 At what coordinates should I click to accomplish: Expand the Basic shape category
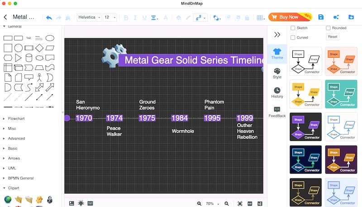[13, 148]
